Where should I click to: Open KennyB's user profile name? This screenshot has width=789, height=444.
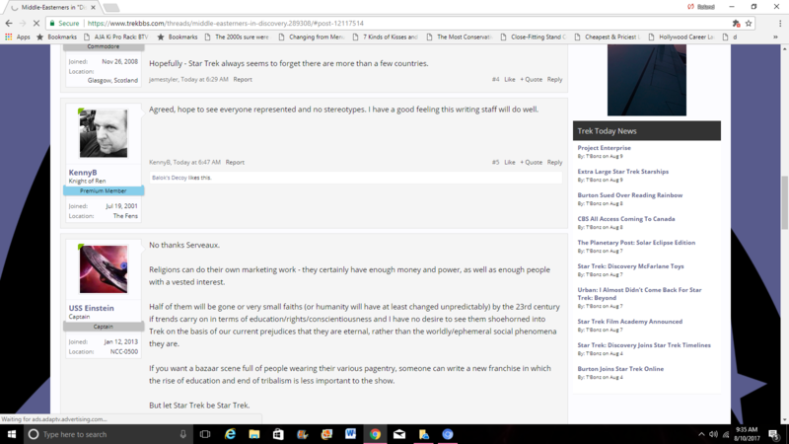tap(83, 172)
